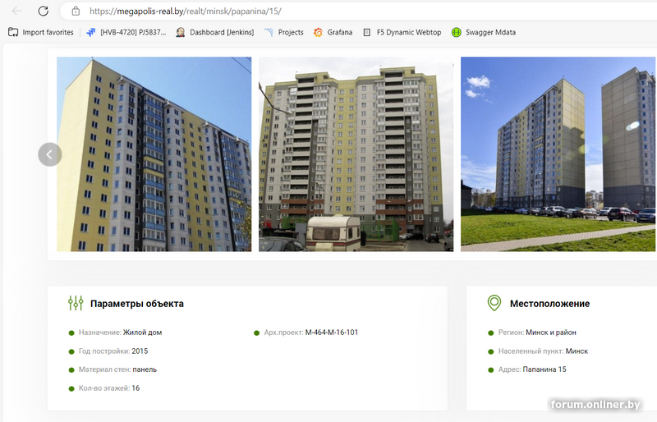Click the site lock icon in address bar
The image size is (657, 422).
[76, 11]
